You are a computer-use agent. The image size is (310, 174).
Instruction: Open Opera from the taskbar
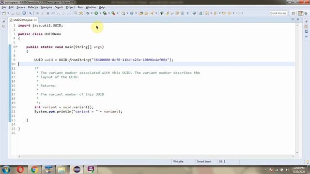point(20,170)
